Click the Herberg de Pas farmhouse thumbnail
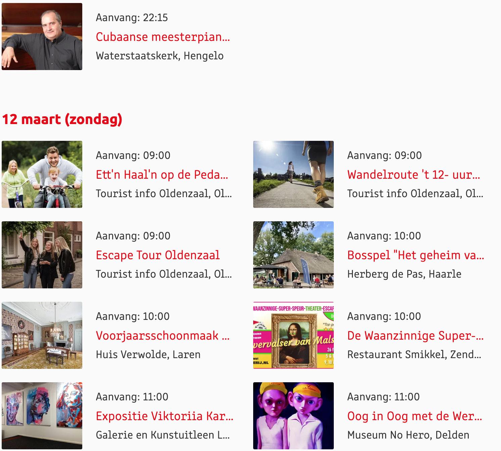 coord(293,255)
